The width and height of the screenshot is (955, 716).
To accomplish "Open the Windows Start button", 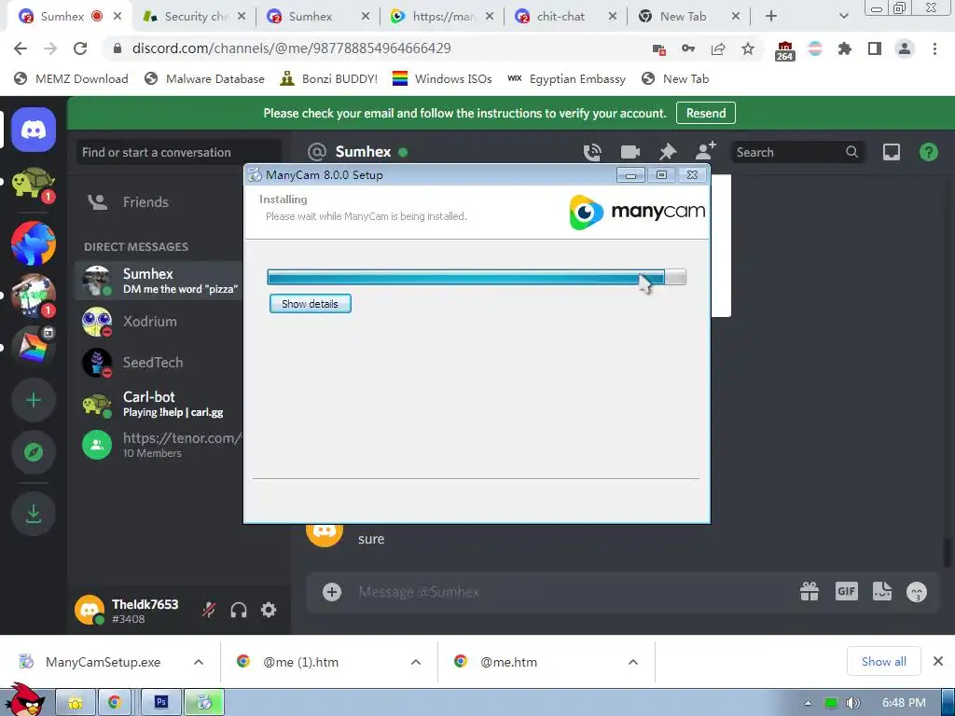I will point(24,700).
